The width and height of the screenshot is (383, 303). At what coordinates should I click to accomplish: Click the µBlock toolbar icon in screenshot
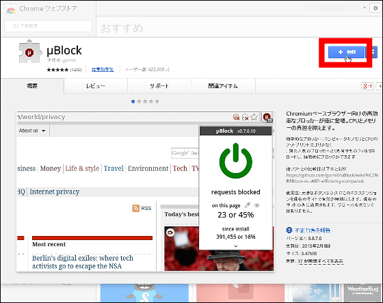click(267, 117)
